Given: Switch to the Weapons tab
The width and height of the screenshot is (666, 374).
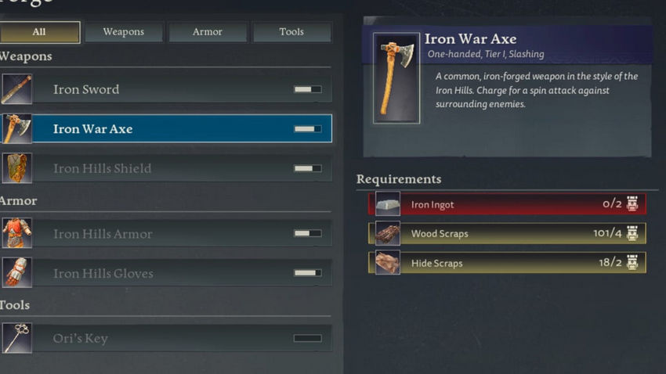Looking at the screenshot, I should click(x=124, y=32).
